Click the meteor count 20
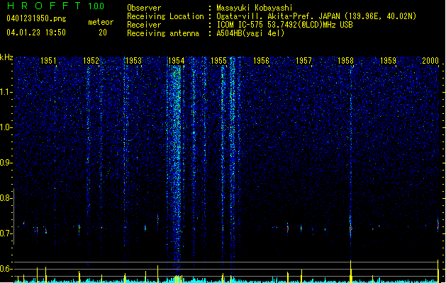This screenshot has height=283, width=446. [x=103, y=33]
